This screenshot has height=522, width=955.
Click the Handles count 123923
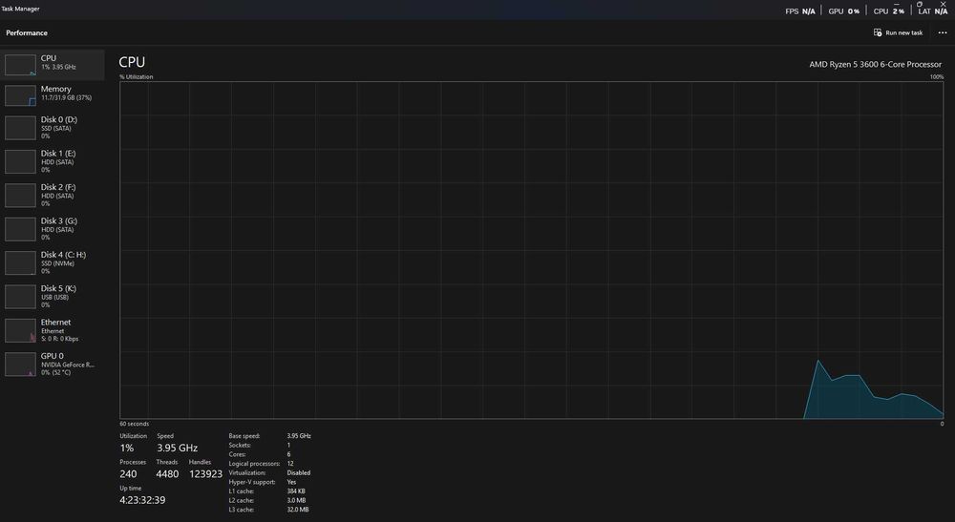(x=206, y=474)
